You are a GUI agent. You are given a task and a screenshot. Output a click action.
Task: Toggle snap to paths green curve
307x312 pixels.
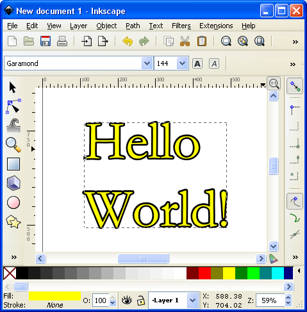(x=295, y=218)
